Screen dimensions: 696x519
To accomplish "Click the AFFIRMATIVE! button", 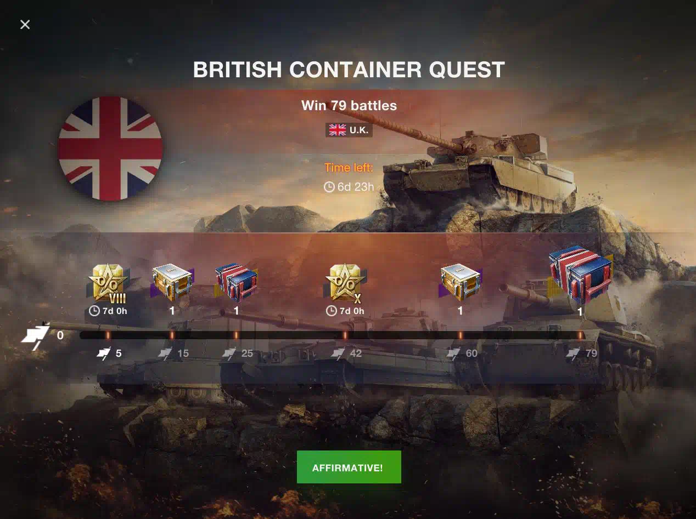I will (349, 467).
